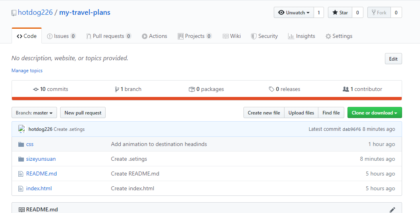
Task: Open latest commit hash dab96f6
Action: tap(351, 129)
